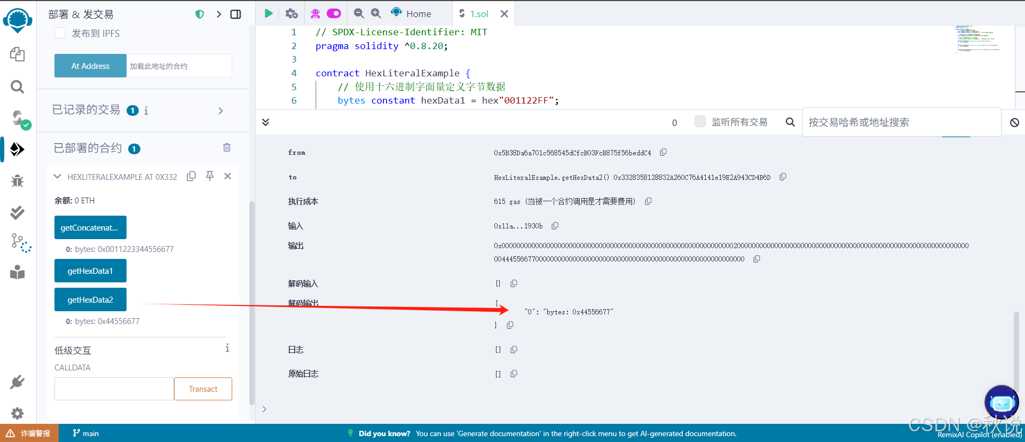Pin the HEXLITERALEXAMPLE contract
1025x442 pixels.
coord(210,176)
